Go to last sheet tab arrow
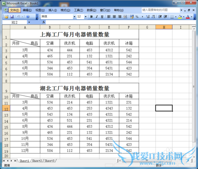Image resolution: width=198 pixels, height=169 pixels. tap(15, 161)
